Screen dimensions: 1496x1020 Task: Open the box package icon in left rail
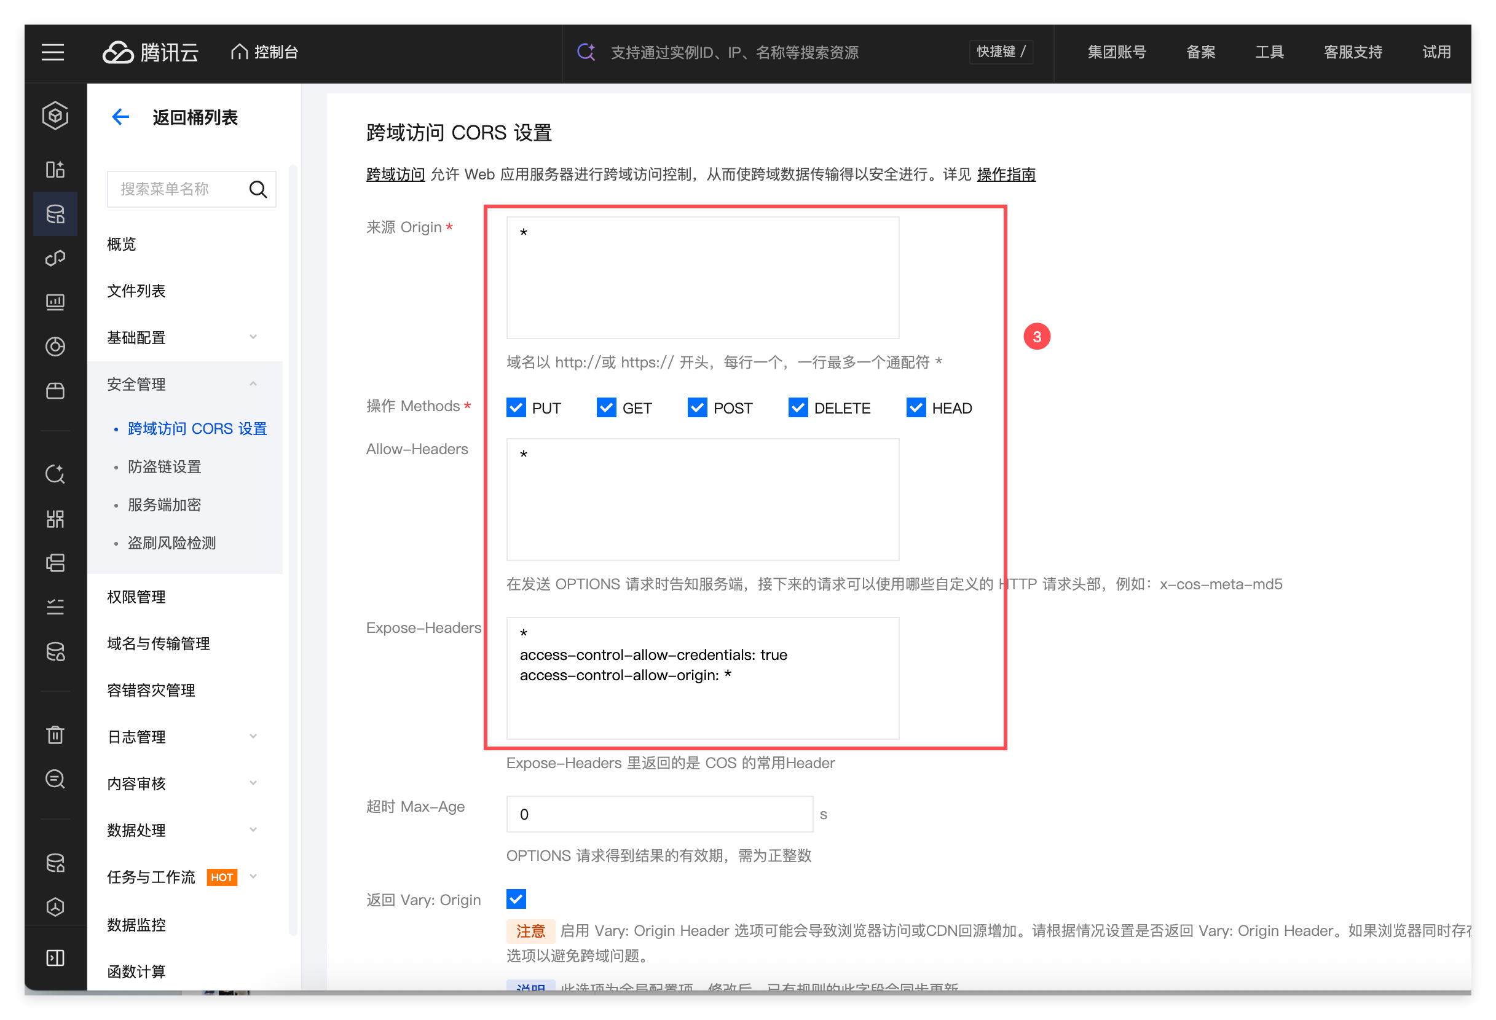55,391
